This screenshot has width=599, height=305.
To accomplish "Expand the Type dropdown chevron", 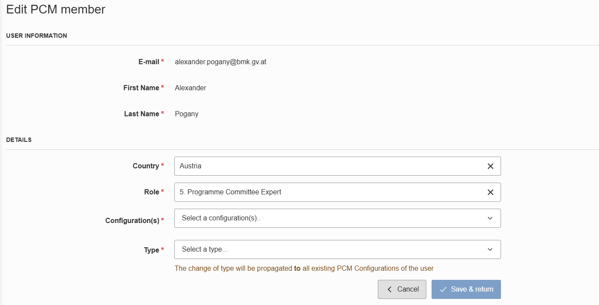I will click(x=490, y=249).
